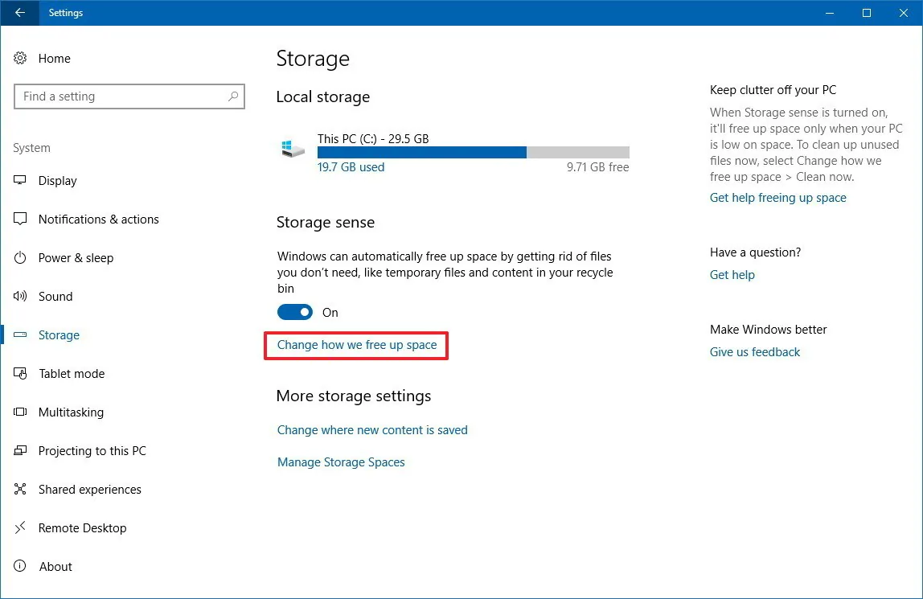Viewport: 923px width, 599px height.
Task: Select Power & sleep in sidebar
Action: (76, 258)
